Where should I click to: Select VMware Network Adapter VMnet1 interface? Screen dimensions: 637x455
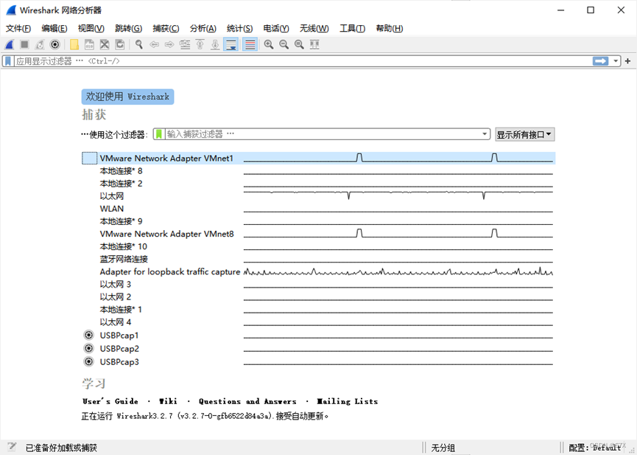[318, 159]
